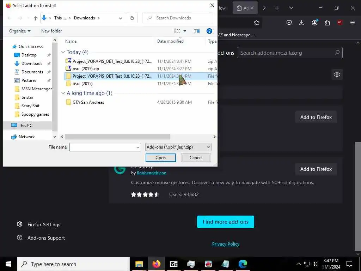Viewport: 361px width, 271px height.
Task: Select Network in navigation pane
Action: (26, 137)
